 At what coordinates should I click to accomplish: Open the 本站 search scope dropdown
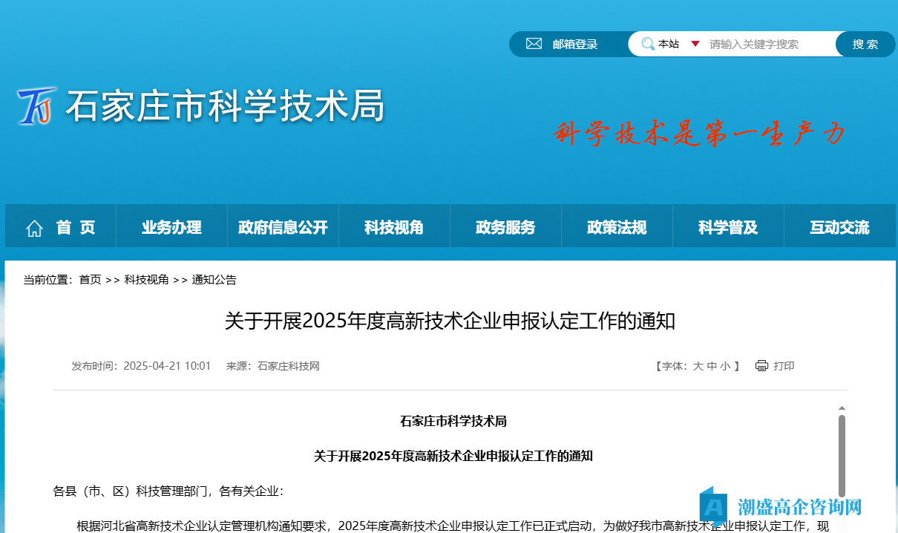click(669, 44)
